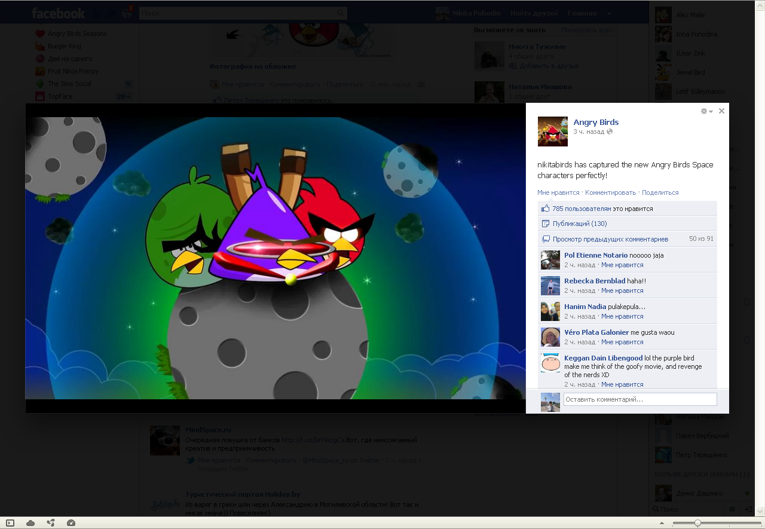This screenshot has width=765, height=529.
Task: Click the browser zoom slider handle
Action: [x=697, y=523]
